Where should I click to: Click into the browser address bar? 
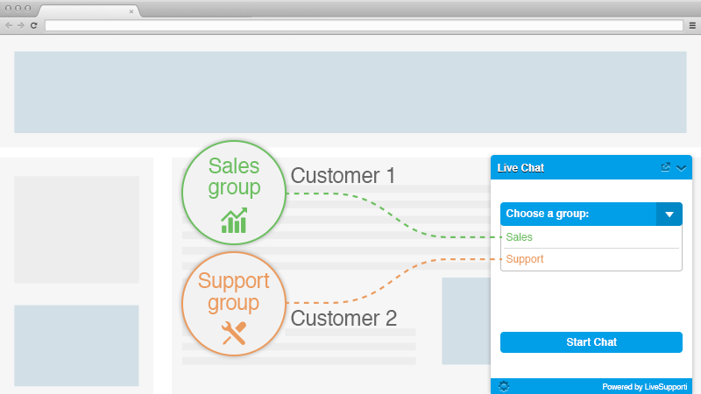tap(364, 25)
